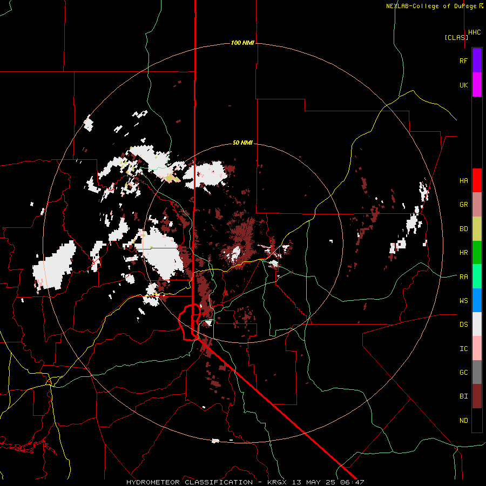
Task: Click the HA legend label
Action: coord(463,181)
